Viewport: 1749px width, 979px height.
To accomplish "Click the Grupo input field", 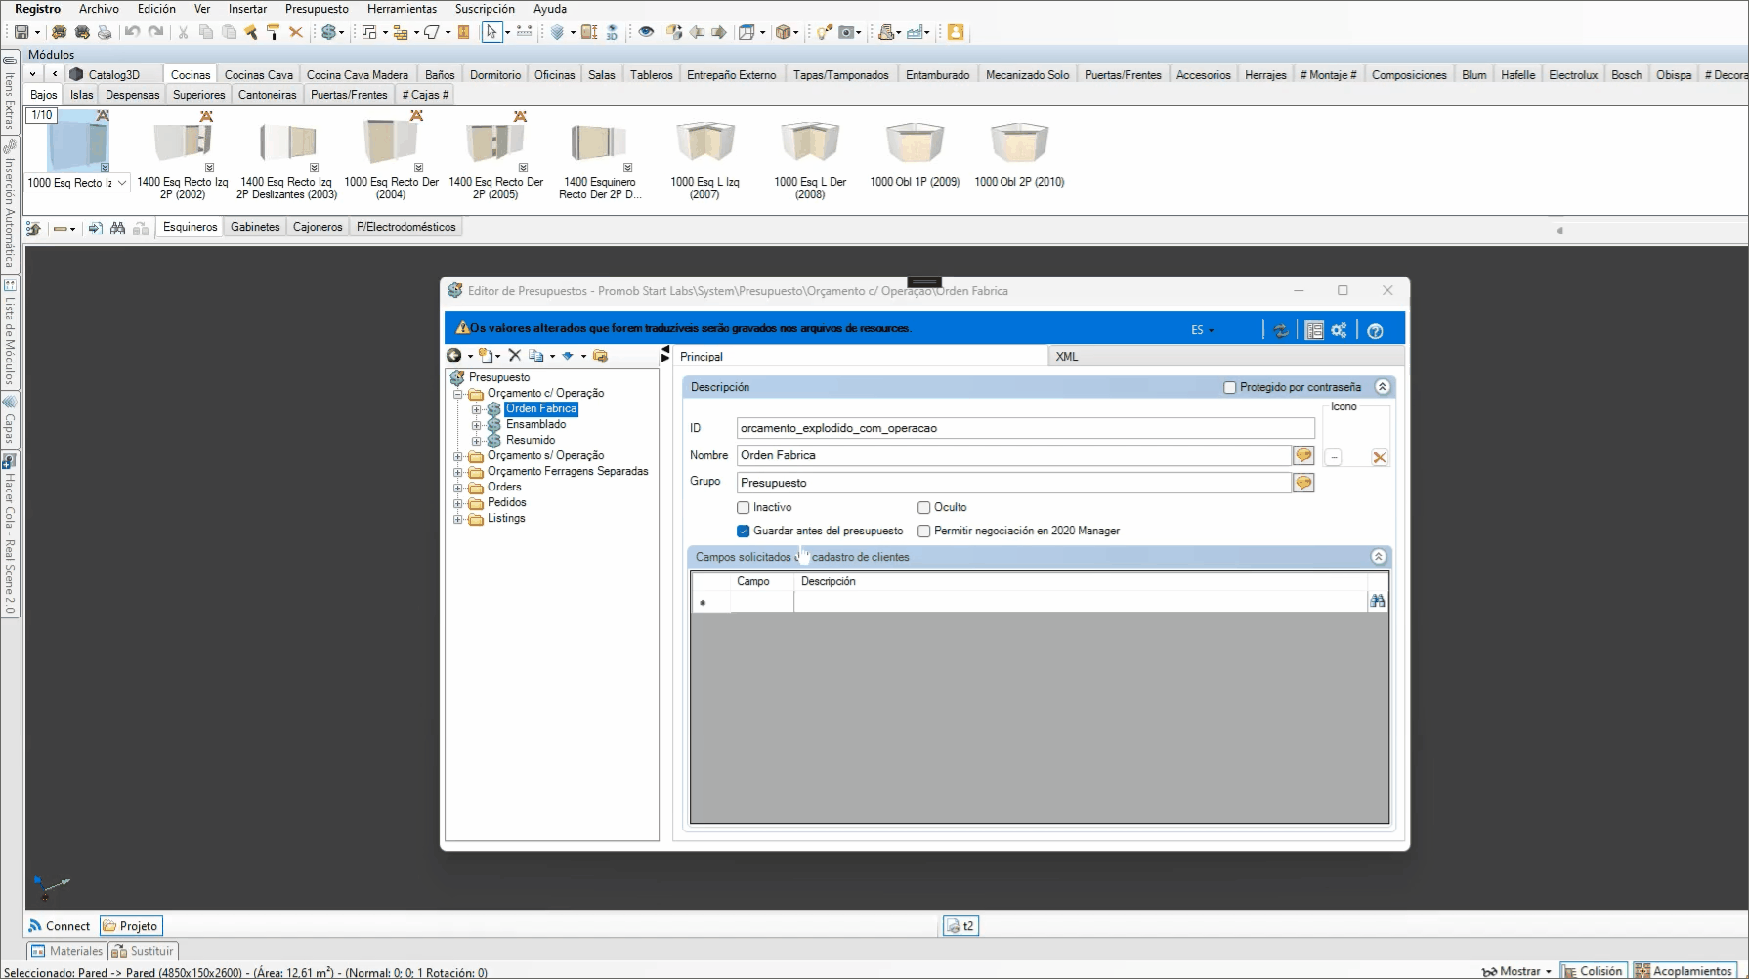I will click(x=1013, y=483).
